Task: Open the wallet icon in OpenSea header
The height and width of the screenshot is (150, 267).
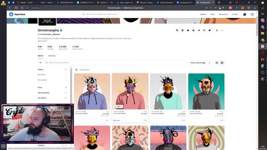Action: tap(252, 14)
